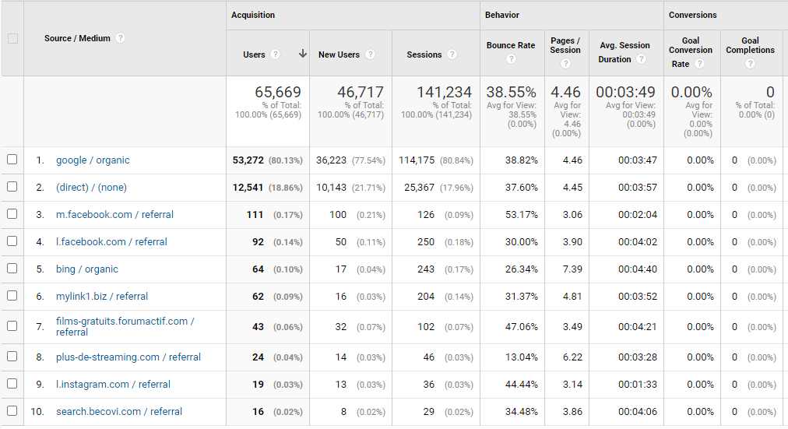Click Avg. Session Duration help icon
This screenshot has width=788, height=429.
641,58
